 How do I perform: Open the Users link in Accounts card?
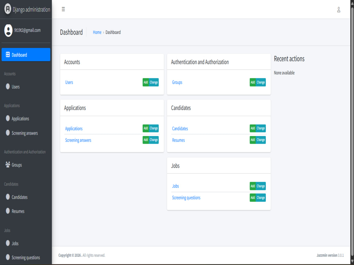[69, 82]
